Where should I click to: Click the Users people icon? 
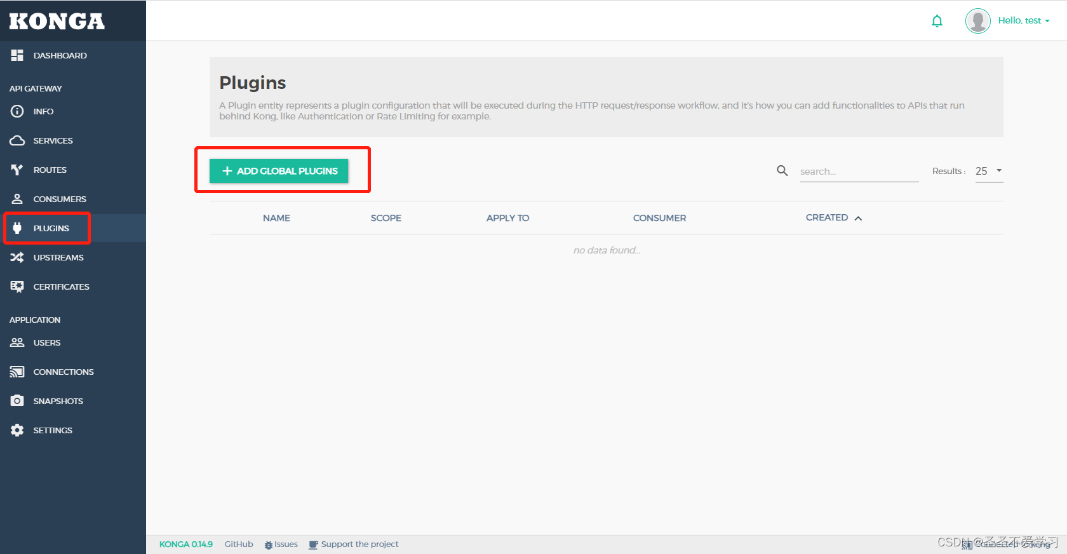(x=17, y=342)
